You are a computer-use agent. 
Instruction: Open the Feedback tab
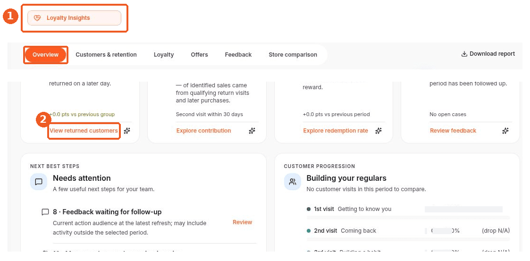point(238,54)
